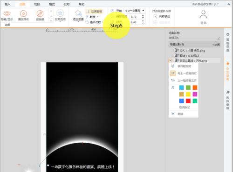Pick the green mark color

pyautogui.click(x=188, y=87)
